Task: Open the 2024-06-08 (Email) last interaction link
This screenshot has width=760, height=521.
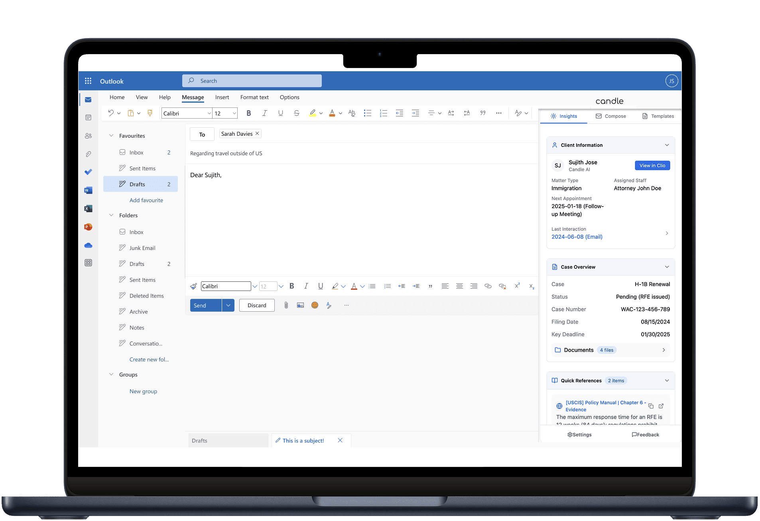Action: pyautogui.click(x=577, y=237)
